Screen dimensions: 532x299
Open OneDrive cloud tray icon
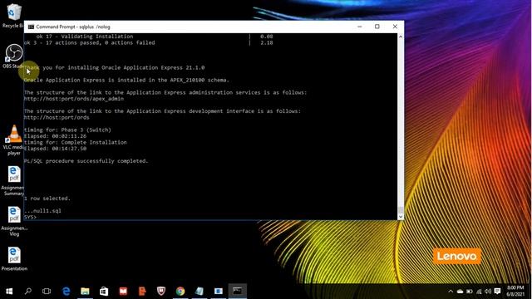[460, 292]
